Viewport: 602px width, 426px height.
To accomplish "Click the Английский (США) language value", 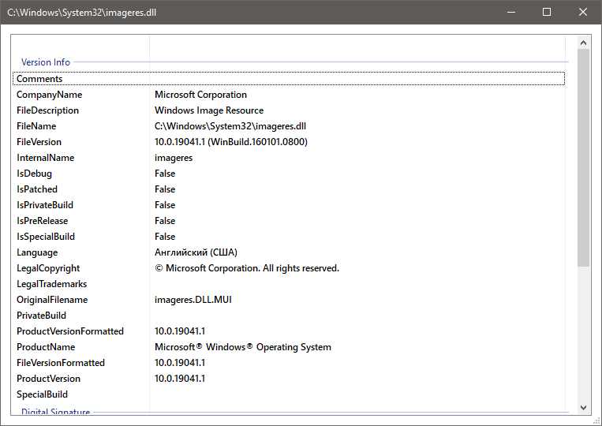I will 196,252.
